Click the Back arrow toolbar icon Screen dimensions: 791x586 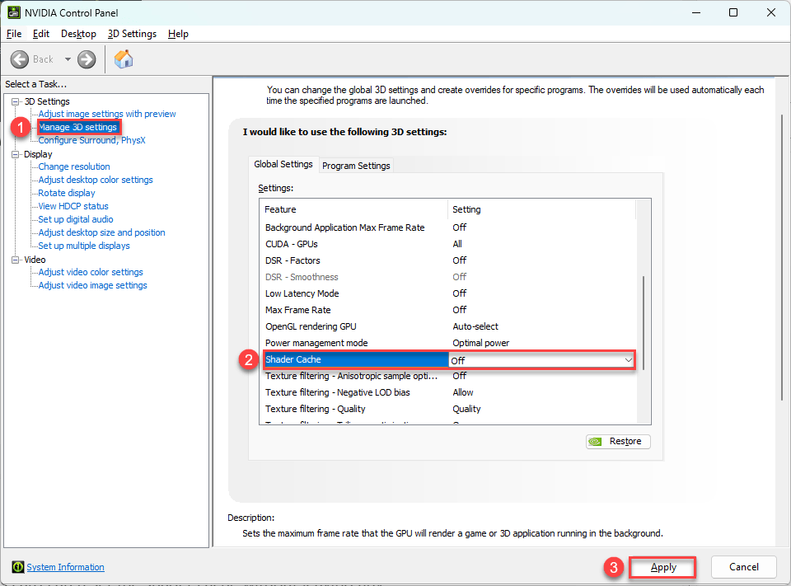click(x=20, y=59)
